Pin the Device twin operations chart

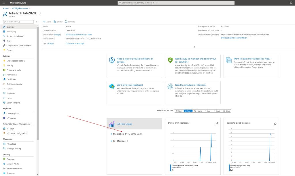217,124
